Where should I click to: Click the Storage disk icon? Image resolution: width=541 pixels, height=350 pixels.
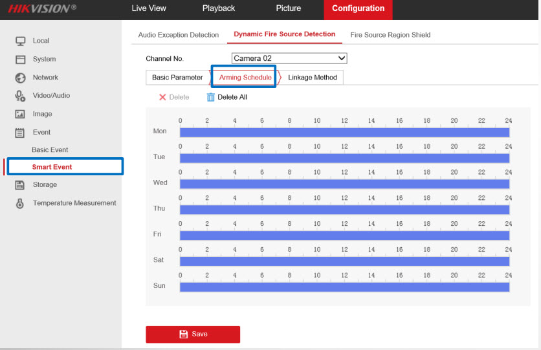click(20, 185)
